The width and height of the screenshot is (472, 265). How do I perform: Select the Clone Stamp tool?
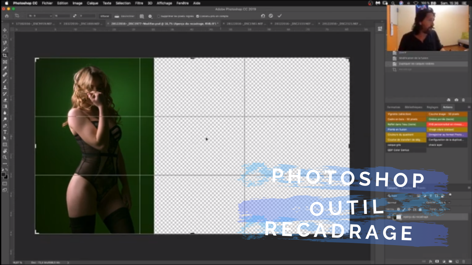[5, 87]
